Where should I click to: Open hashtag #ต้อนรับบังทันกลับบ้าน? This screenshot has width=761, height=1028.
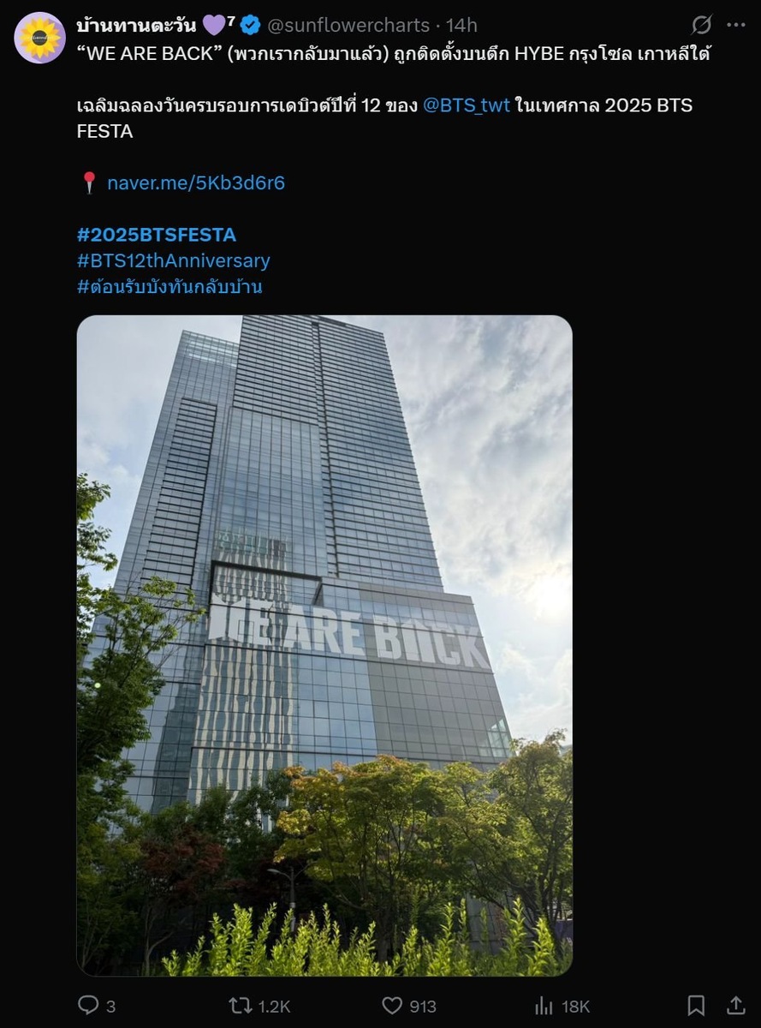169,286
